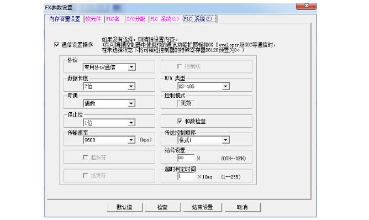Click the (bps) unit label
This screenshot has height=220, width=369.
[146, 140]
